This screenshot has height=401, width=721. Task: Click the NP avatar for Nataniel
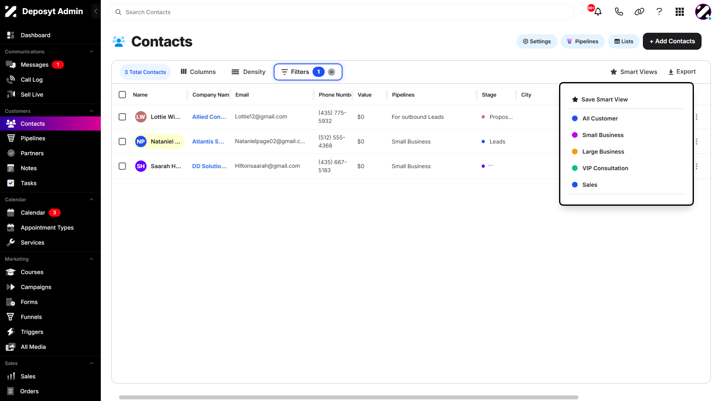tap(141, 141)
